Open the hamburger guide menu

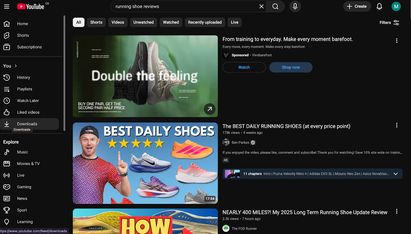coord(7,6)
